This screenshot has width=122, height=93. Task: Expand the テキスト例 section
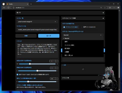83,78
